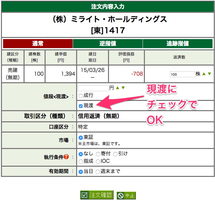Choose 週末まで validity period
The height and width of the screenshot is (201, 215).
point(98,172)
